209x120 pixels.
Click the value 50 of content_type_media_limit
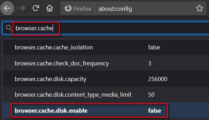click(x=151, y=95)
